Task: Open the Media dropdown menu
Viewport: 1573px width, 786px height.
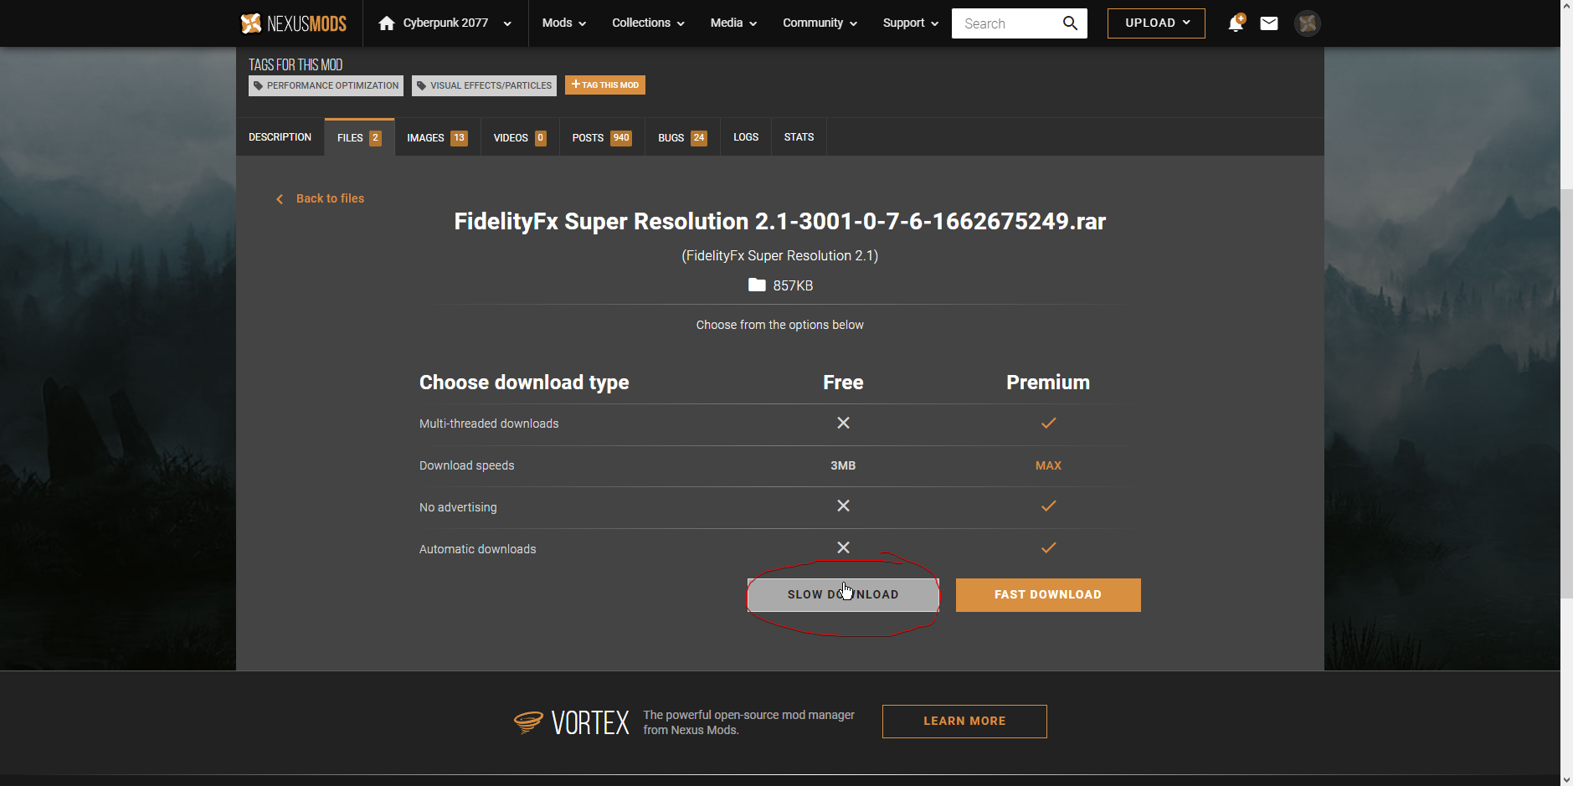Action: (x=733, y=23)
